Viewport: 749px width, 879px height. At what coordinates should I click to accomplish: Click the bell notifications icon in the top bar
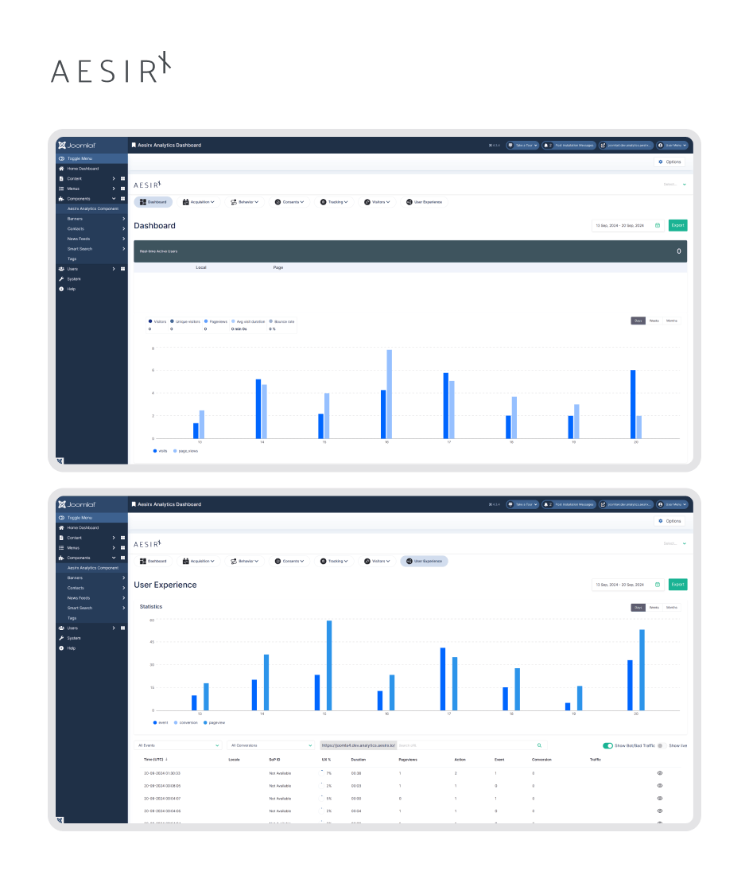547,145
